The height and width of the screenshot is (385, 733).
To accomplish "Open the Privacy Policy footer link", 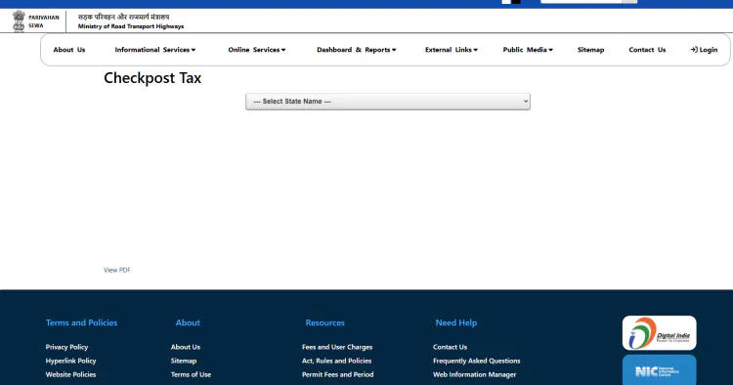I will 66,347.
